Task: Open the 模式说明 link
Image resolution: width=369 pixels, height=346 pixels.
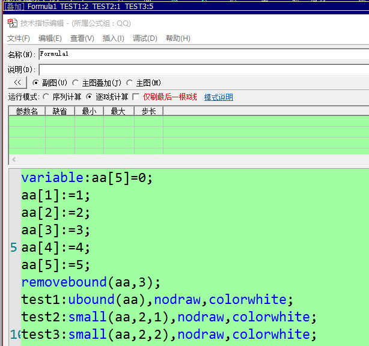Action: click(x=218, y=97)
